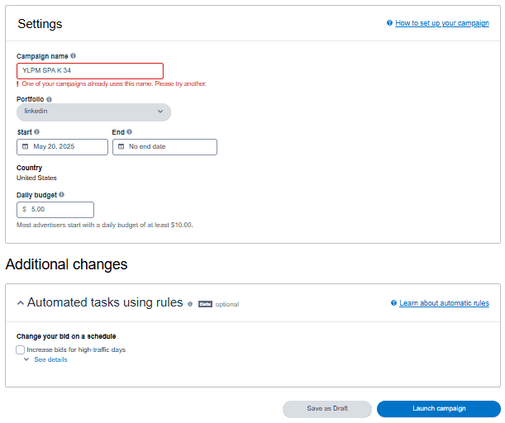This screenshot has height=423, width=505.
Task: Launch the campaign
Action: [438, 408]
